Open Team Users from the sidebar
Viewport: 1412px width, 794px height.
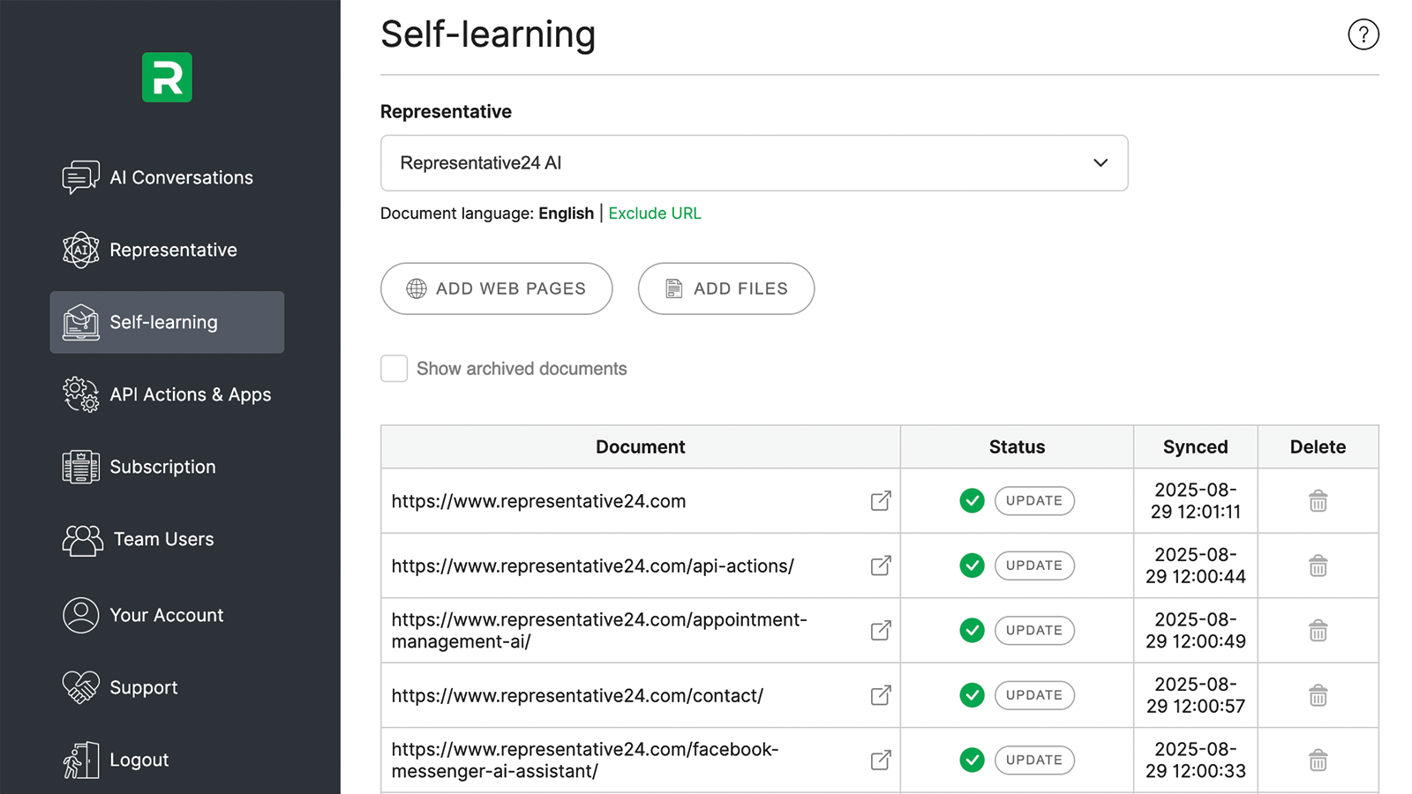pos(161,539)
